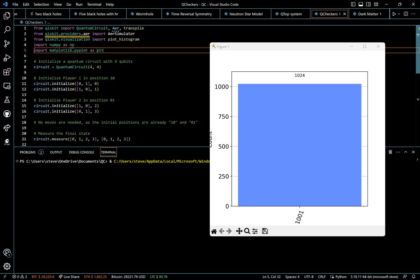Image resolution: width=420 pixels, height=280 pixels.
Task: Open the Source Control view
Action: pos(7,44)
